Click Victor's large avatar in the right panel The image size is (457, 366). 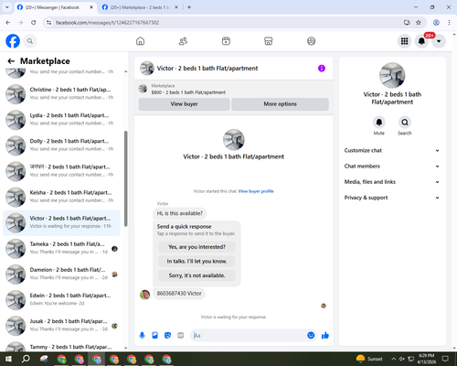tap(392, 75)
